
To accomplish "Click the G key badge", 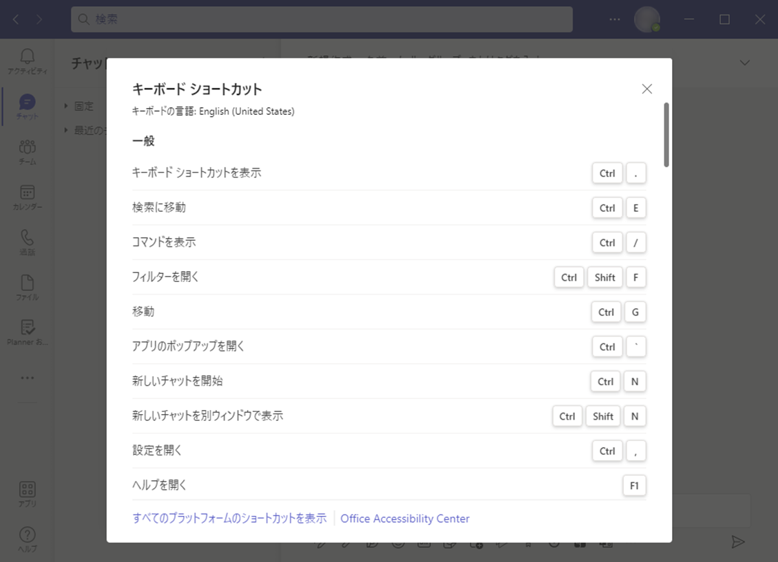I will tap(635, 312).
